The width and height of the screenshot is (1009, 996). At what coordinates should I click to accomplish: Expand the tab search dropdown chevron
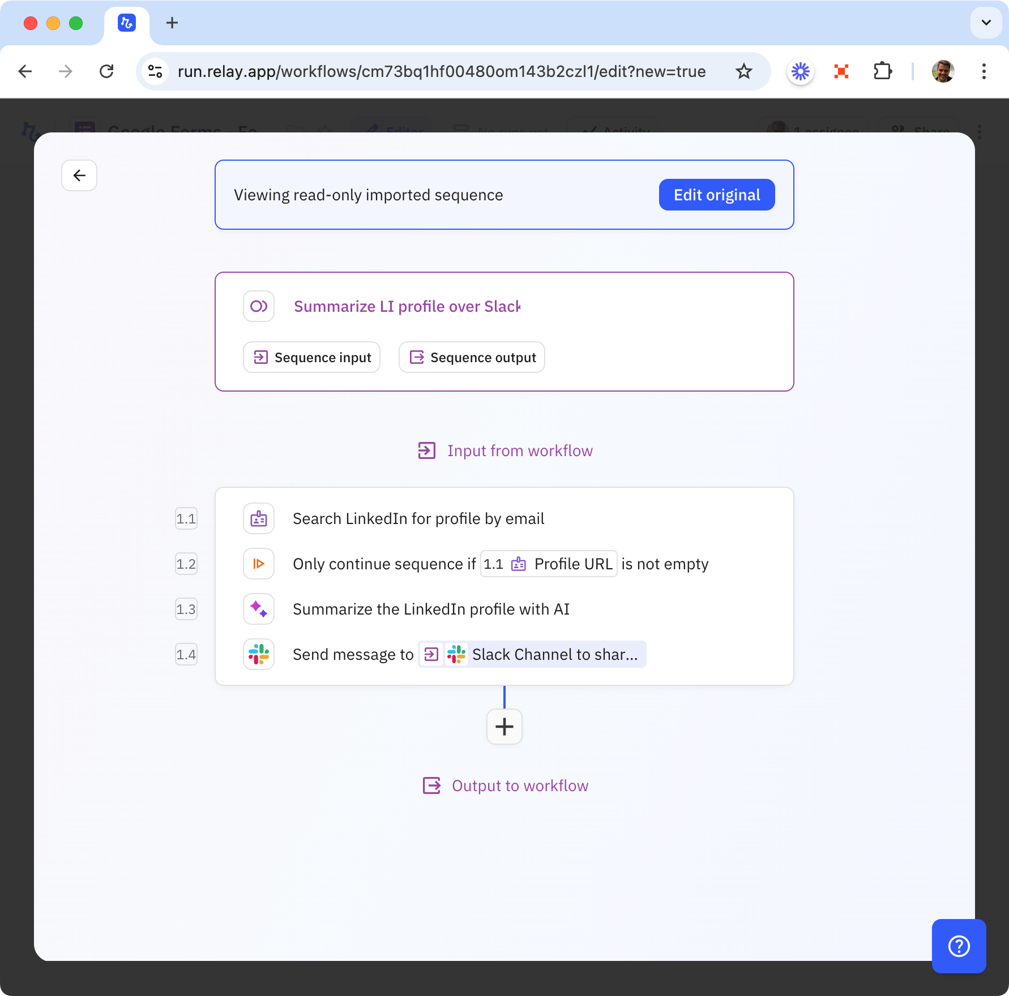coord(986,23)
